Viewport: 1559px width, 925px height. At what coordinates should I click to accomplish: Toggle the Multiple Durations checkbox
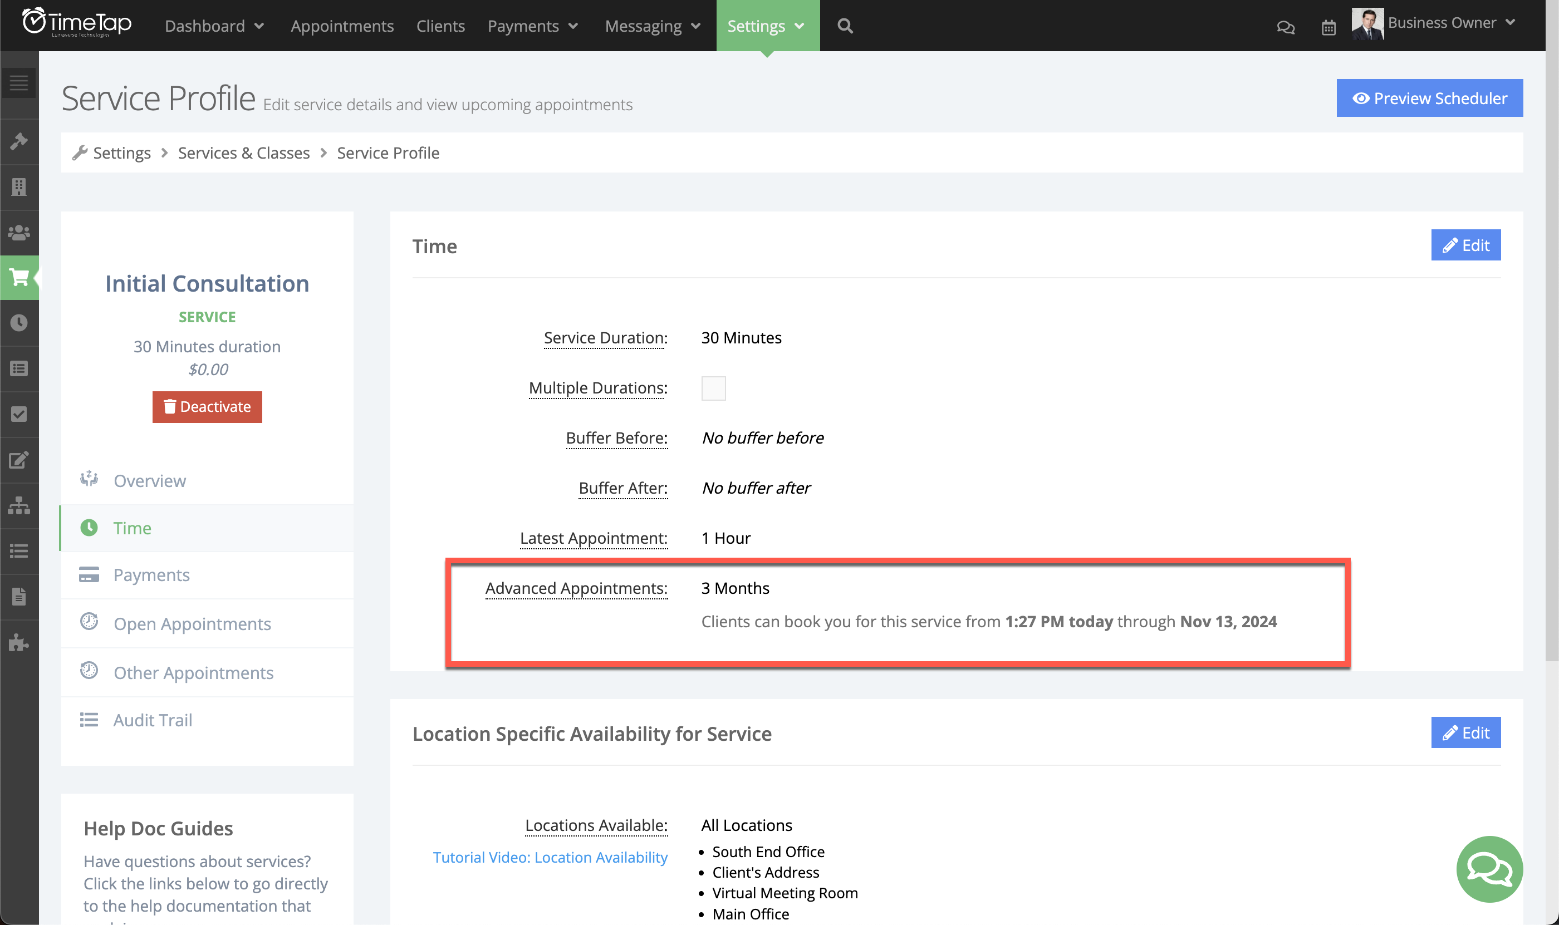tap(713, 388)
